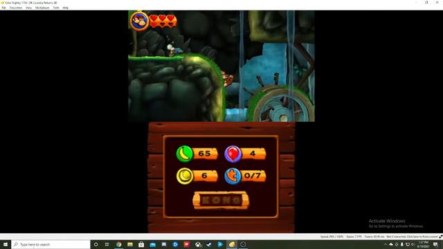Open the network tray icon
This screenshot has width=443, height=249.
[x=408, y=244]
